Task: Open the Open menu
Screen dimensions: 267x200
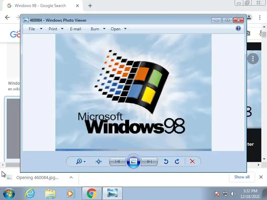Action: tap(115, 29)
